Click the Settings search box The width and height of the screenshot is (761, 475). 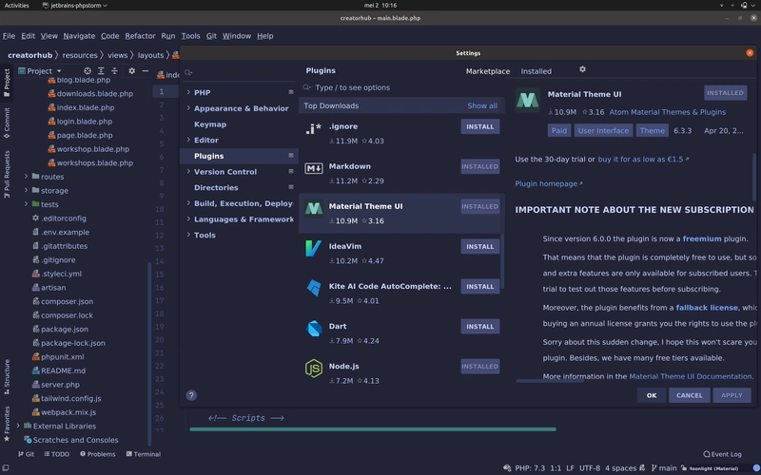[239, 72]
